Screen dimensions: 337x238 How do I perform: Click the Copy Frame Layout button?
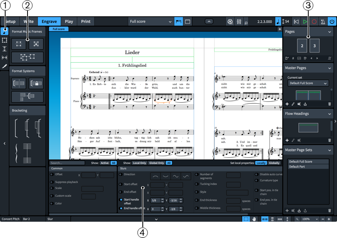click(27, 57)
